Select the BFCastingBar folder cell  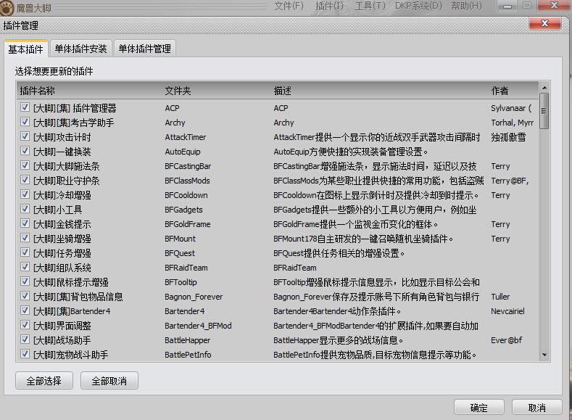click(x=188, y=166)
